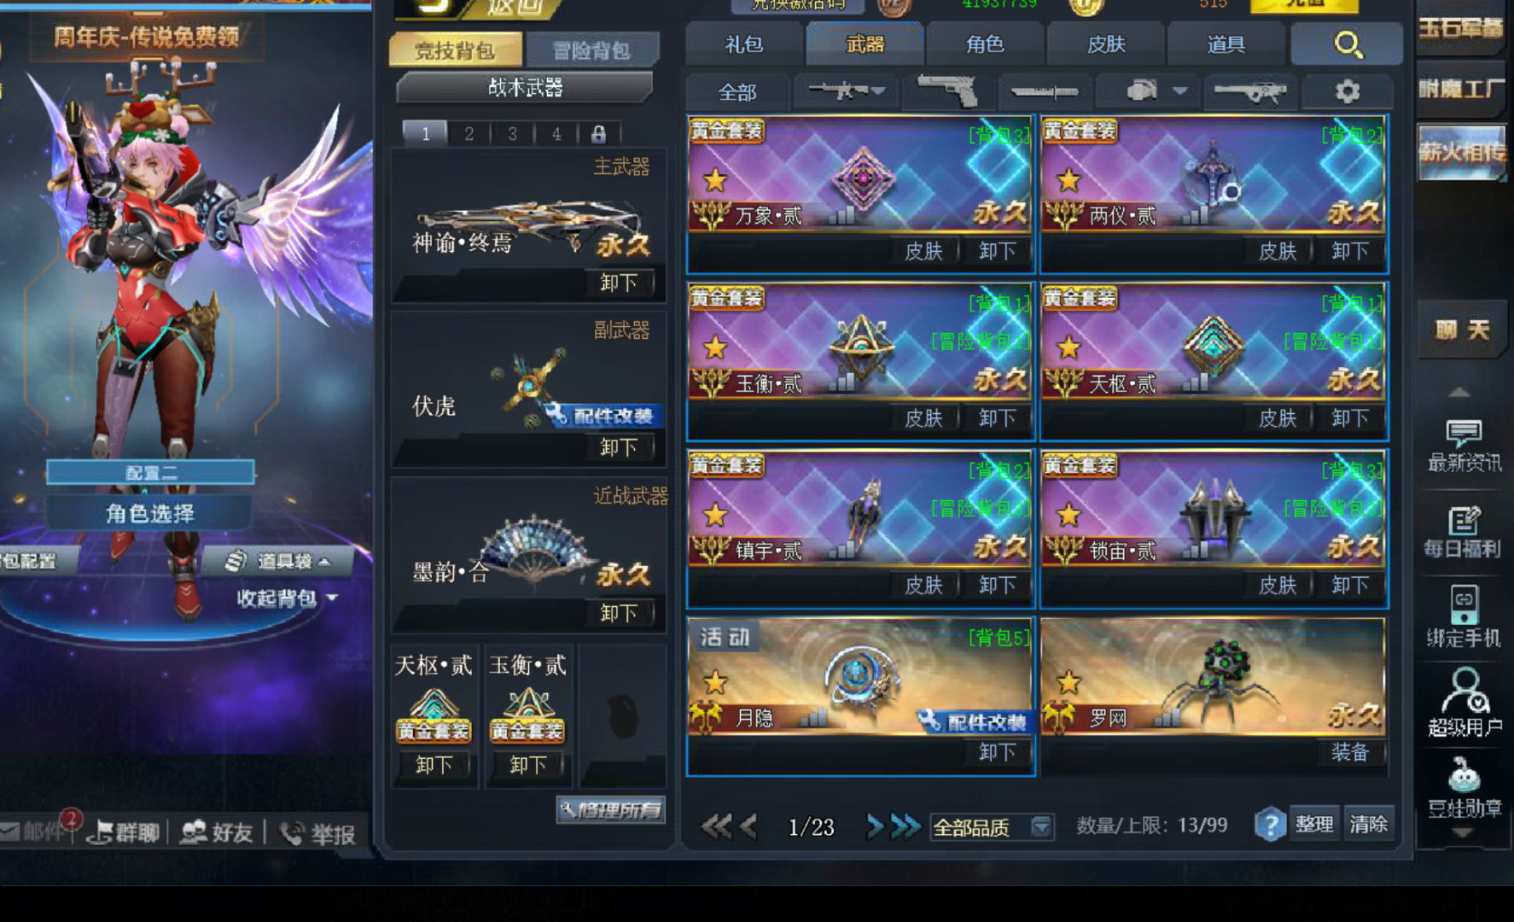Screen dimensions: 1514x922
Task: Select loadout slot 3
Action: pyautogui.click(x=512, y=134)
